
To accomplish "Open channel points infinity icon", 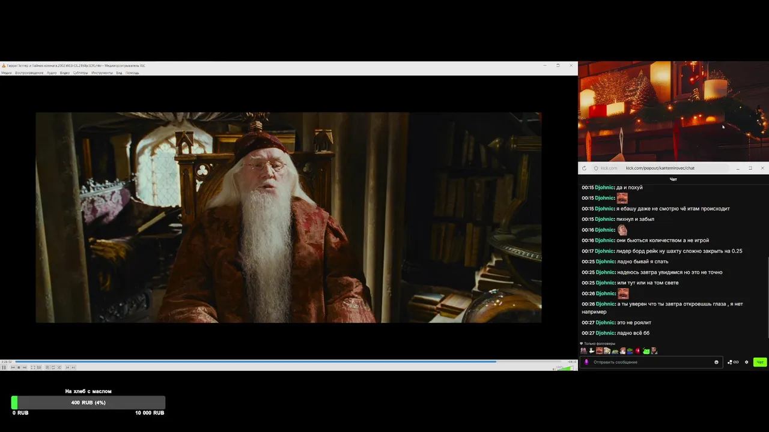I will (x=733, y=362).
